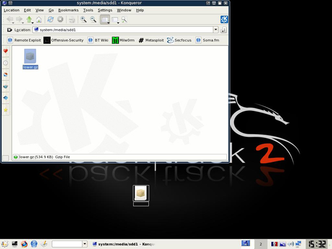The height and width of the screenshot is (249, 332).
Task: Switch to desktop 2 in the pager
Action: click(x=261, y=244)
